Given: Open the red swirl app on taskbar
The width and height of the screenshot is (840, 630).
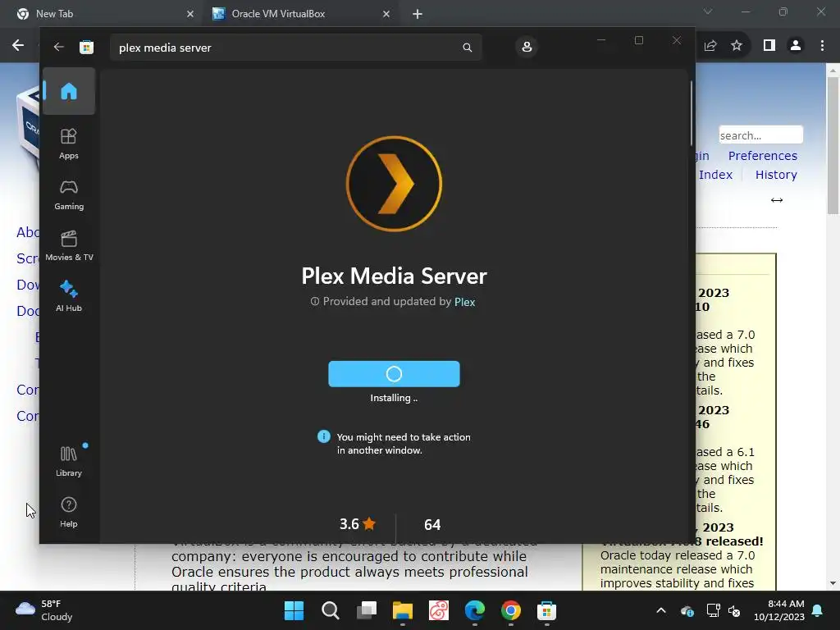Looking at the screenshot, I should click(438, 610).
